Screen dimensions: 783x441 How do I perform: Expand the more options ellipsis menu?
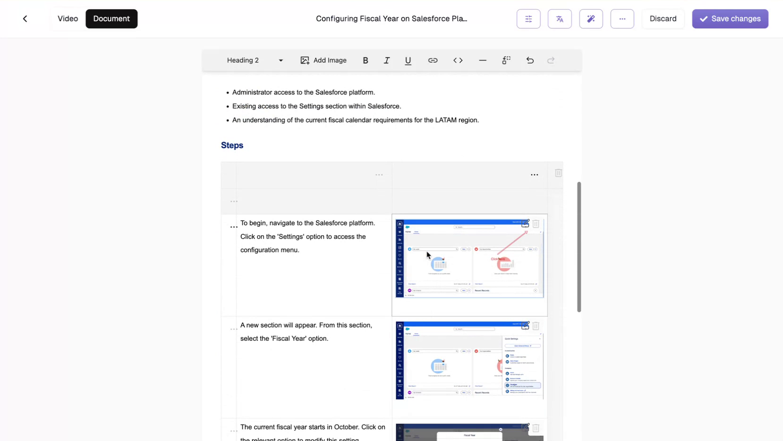(622, 19)
